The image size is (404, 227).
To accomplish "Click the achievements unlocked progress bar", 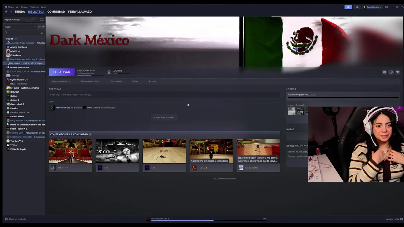I will (343, 98).
